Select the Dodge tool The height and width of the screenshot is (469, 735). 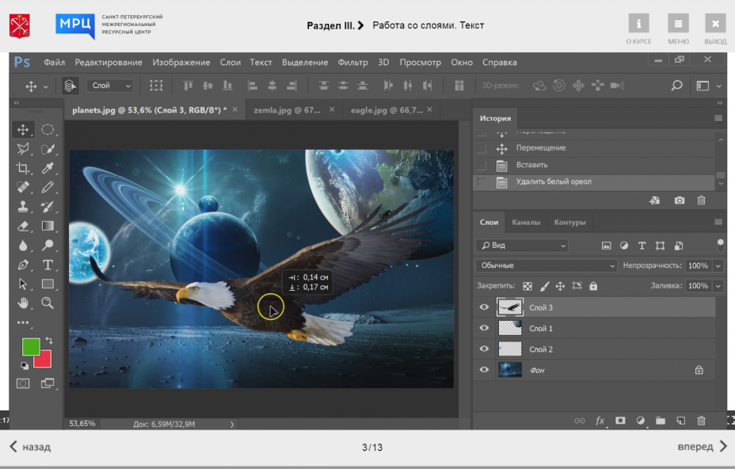[x=48, y=246]
